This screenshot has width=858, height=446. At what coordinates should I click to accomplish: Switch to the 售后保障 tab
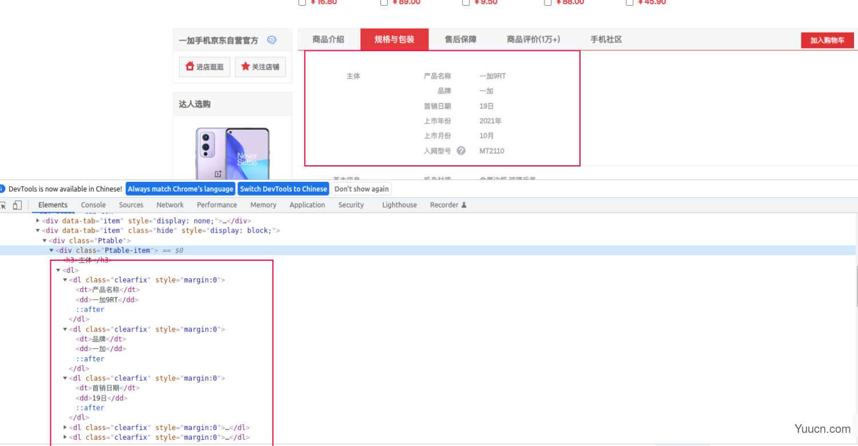[460, 39]
